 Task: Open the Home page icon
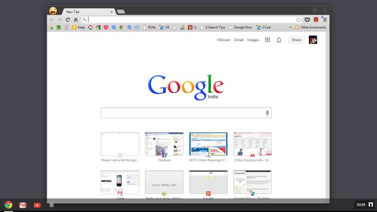(76, 20)
